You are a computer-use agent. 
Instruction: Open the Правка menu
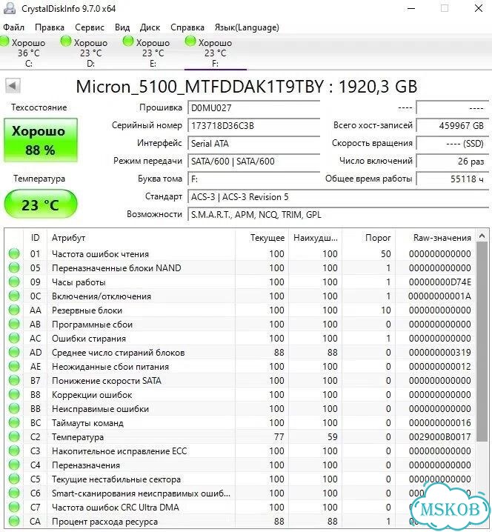50,27
